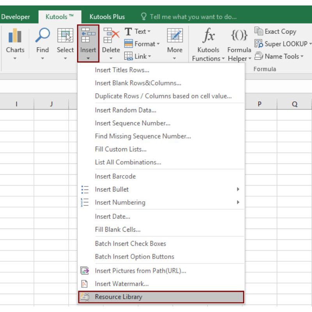The height and width of the screenshot is (312, 312).
Task: Open Kutools Functions fx icon
Action: tap(209, 36)
